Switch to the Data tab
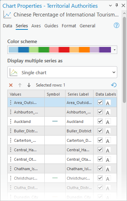The image size is (127, 201). 7,26
